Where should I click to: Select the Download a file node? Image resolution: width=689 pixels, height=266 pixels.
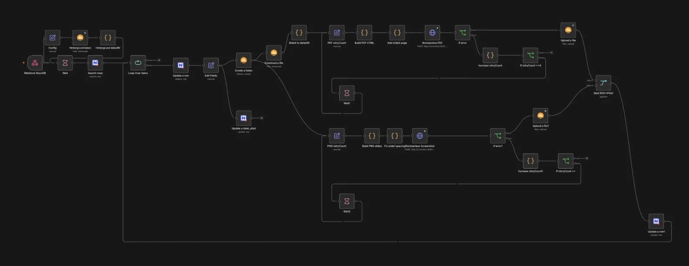[x=274, y=53]
